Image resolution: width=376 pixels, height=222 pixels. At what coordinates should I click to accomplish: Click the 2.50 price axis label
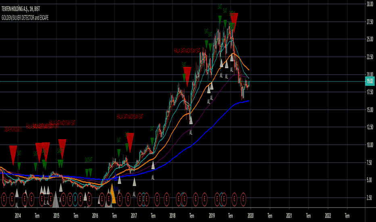370,198
